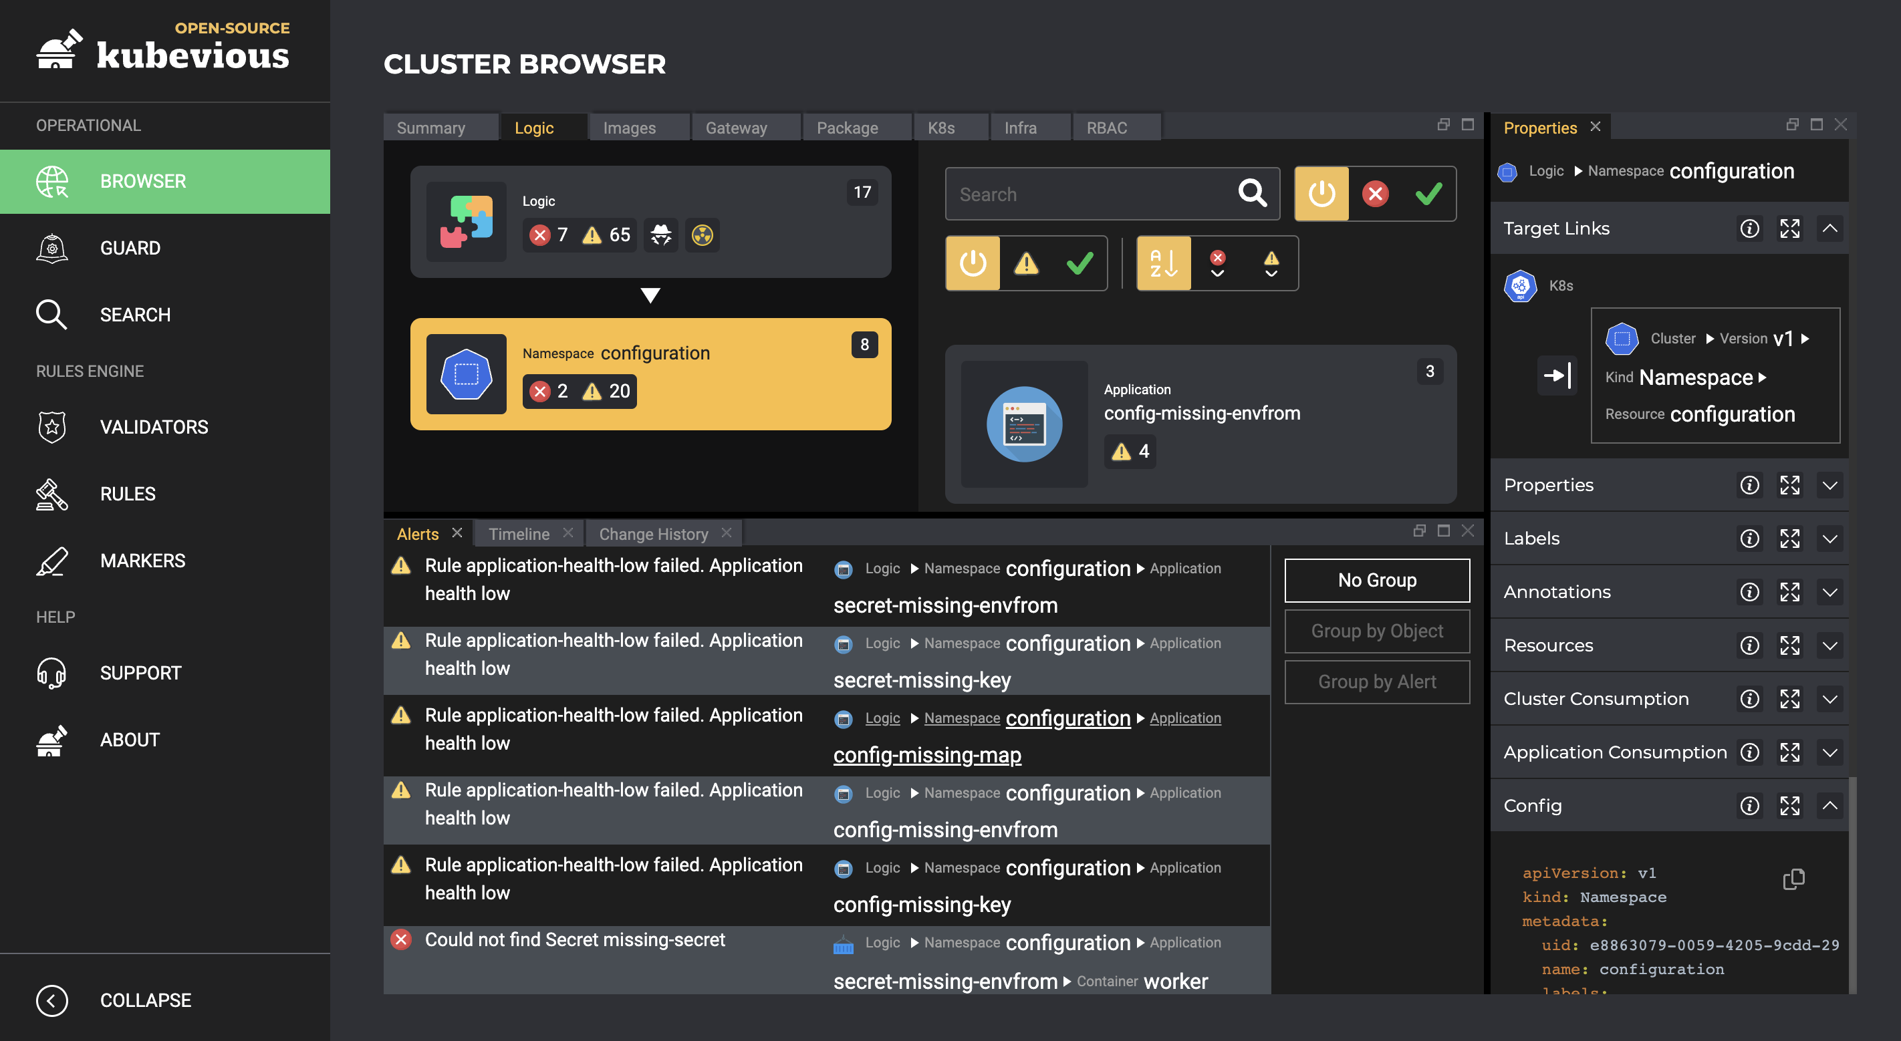Copy the Config YAML to clipboard

point(1794,879)
